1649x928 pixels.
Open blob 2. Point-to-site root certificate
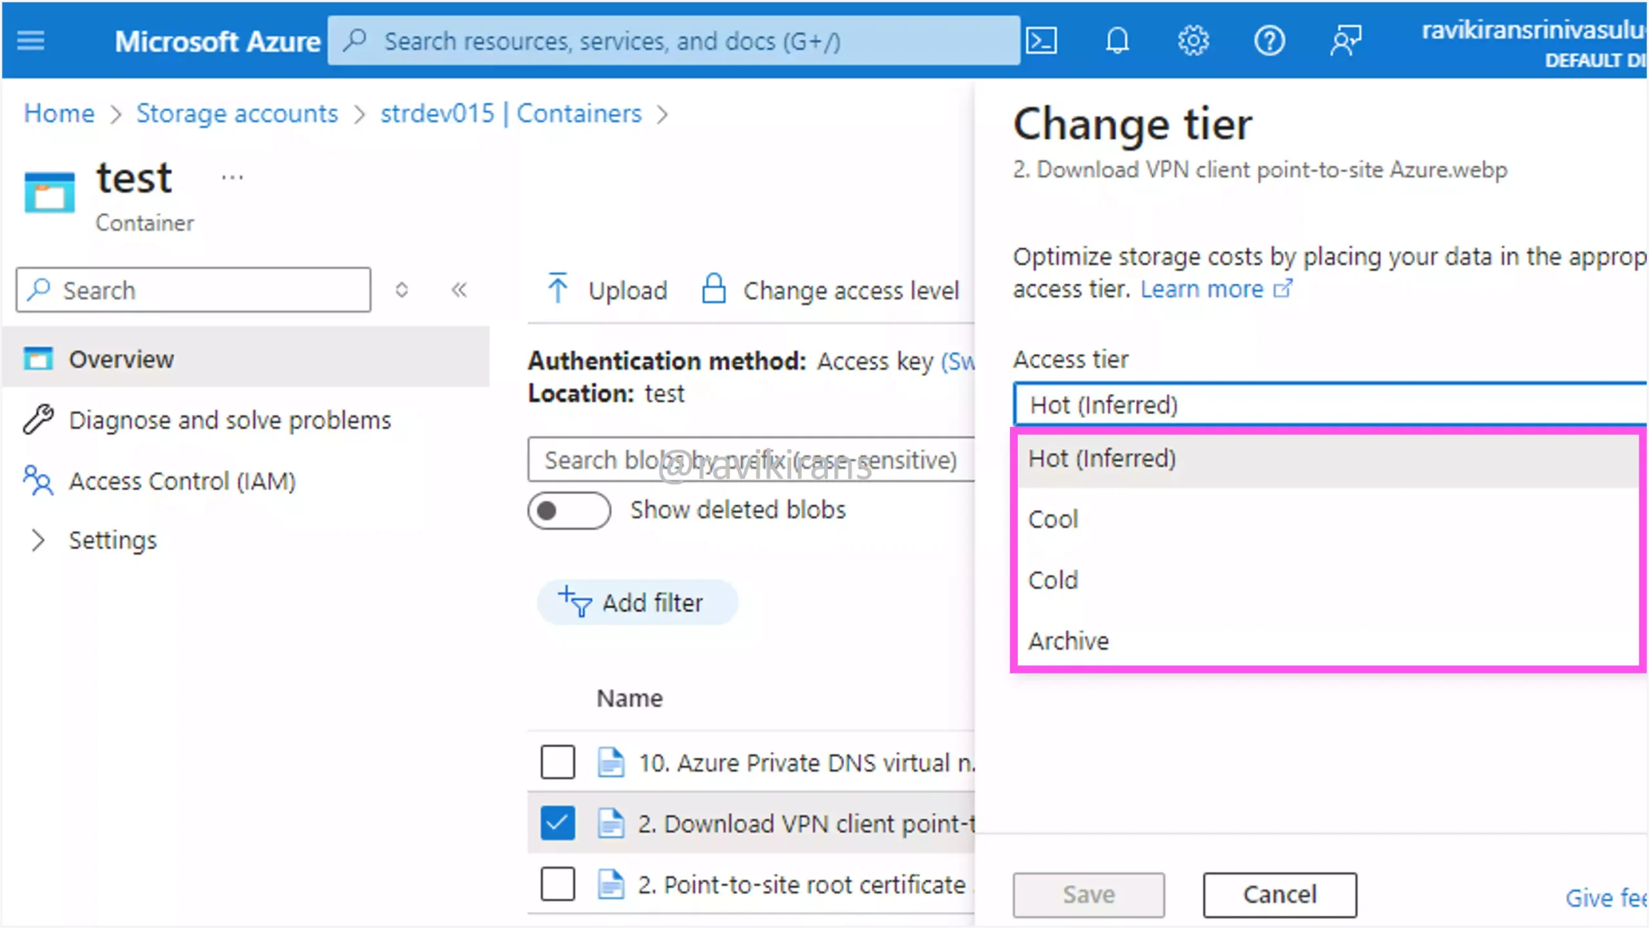pyautogui.click(x=801, y=884)
